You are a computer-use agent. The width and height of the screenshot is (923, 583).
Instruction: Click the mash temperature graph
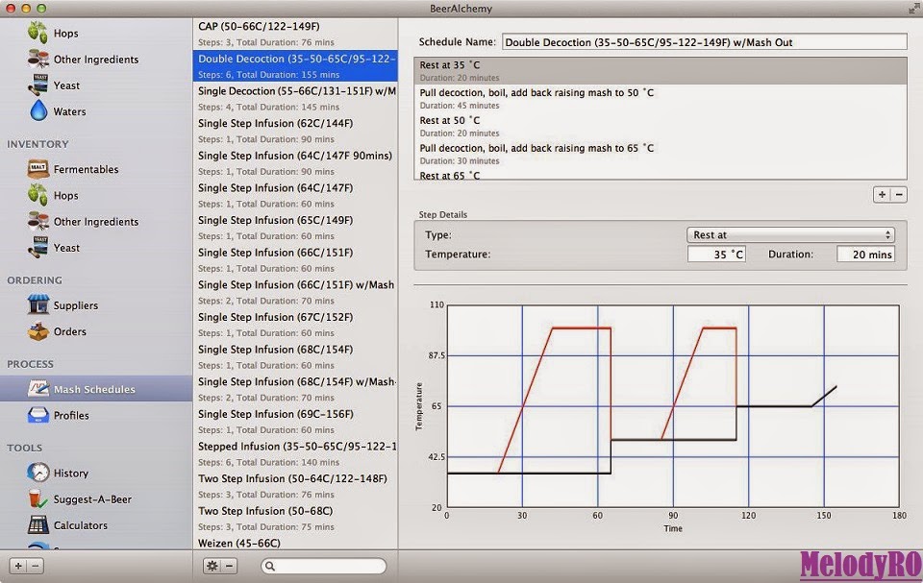[673, 406]
